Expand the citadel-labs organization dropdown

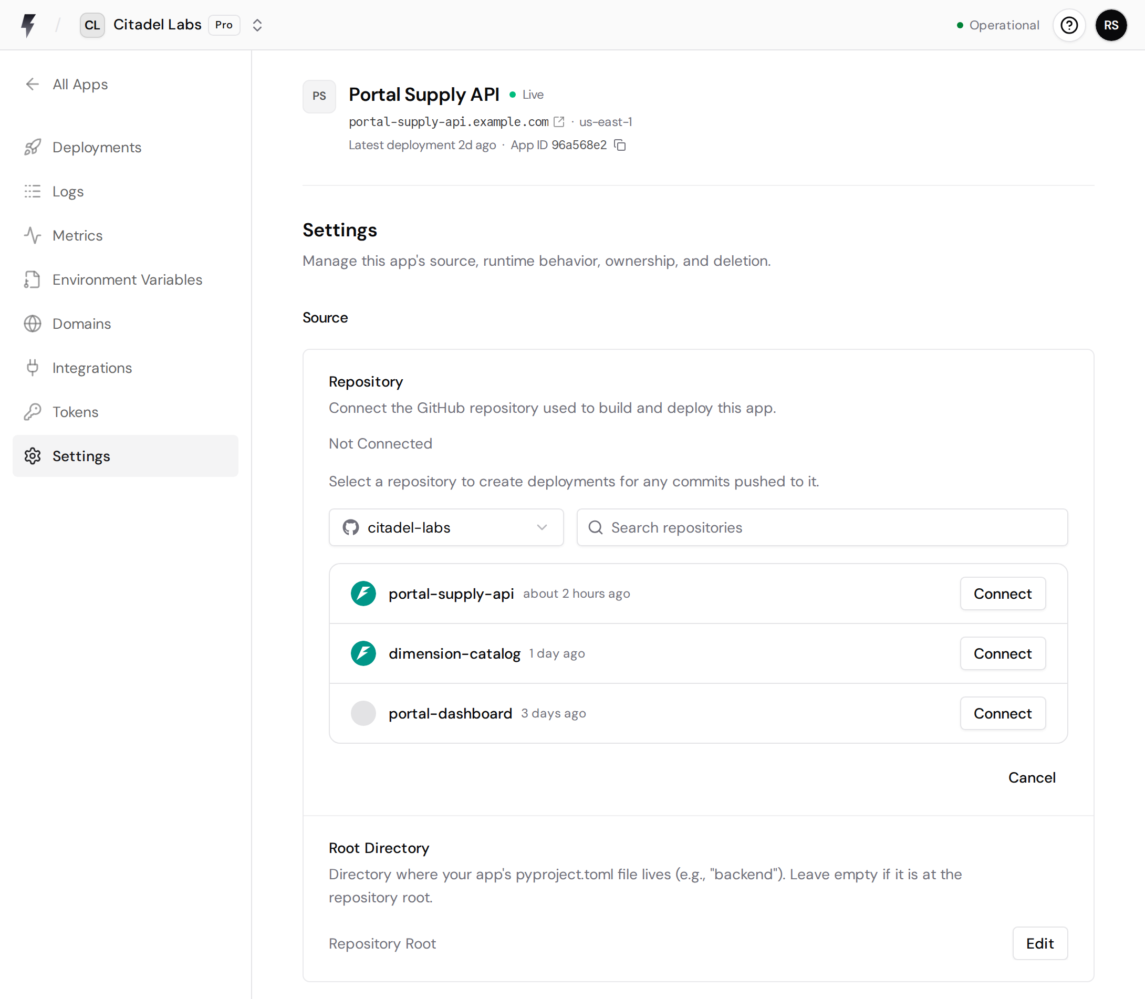(x=446, y=527)
